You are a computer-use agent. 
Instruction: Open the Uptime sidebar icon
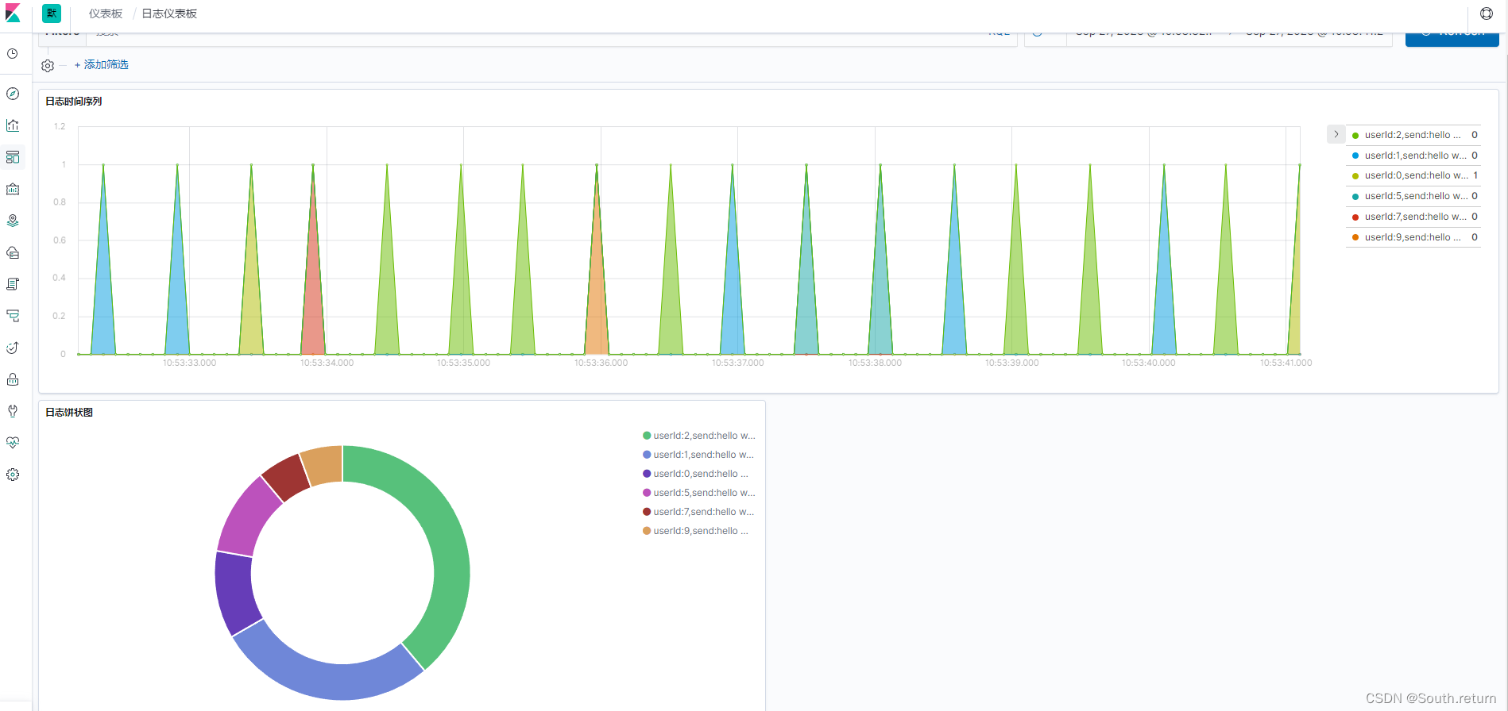click(x=13, y=348)
